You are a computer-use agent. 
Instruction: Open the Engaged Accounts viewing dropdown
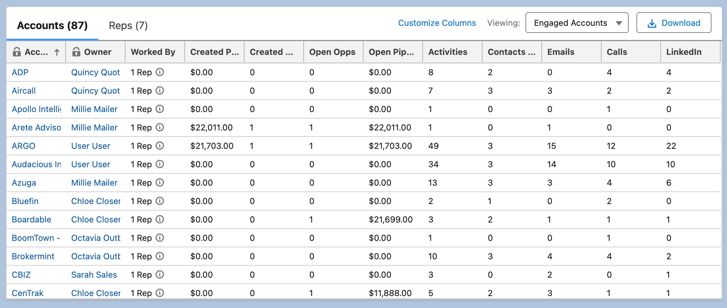[x=577, y=23]
